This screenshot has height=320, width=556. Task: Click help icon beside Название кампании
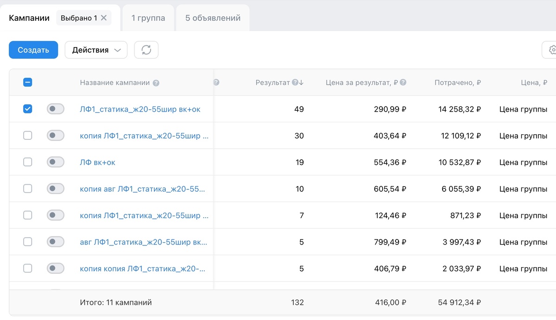coord(156,83)
